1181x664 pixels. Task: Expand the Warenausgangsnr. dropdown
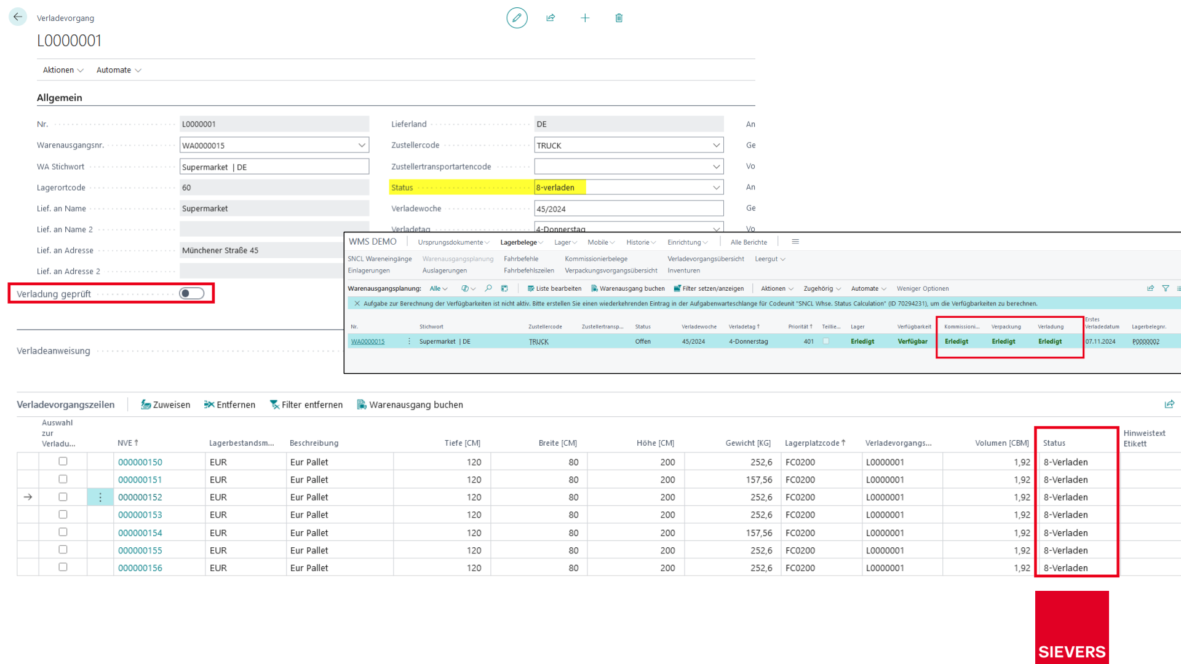[x=362, y=145]
